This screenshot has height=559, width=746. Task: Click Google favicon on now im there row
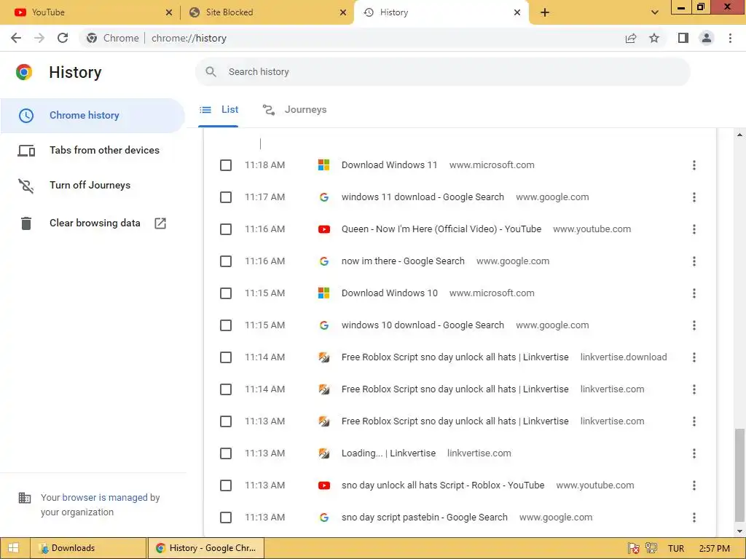324,261
